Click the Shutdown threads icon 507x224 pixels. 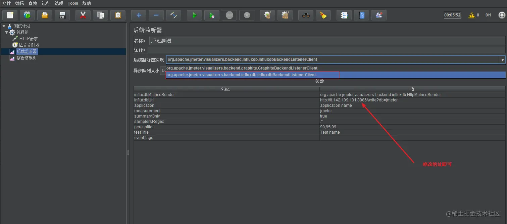click(x=247, y=15)
